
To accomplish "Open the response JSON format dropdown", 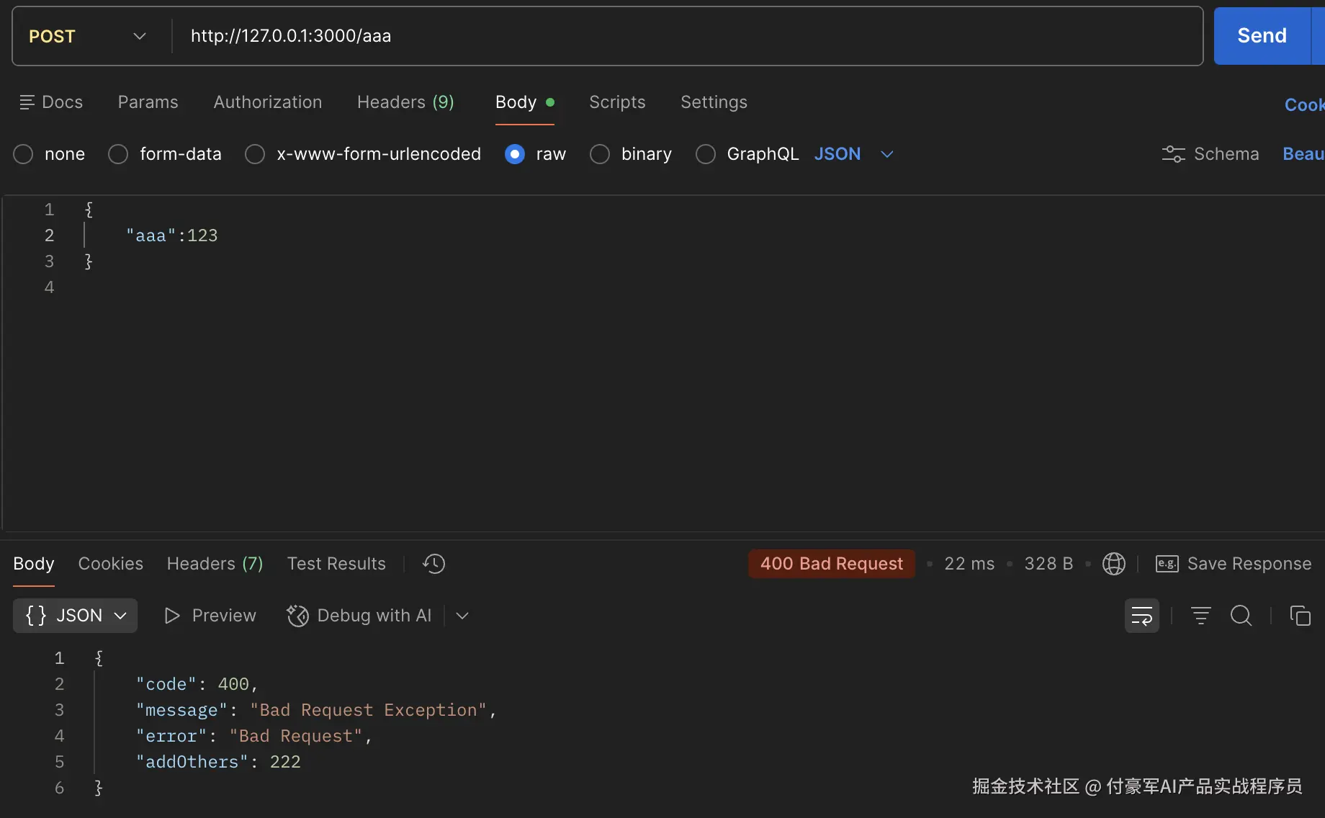I will pos(75,616).
